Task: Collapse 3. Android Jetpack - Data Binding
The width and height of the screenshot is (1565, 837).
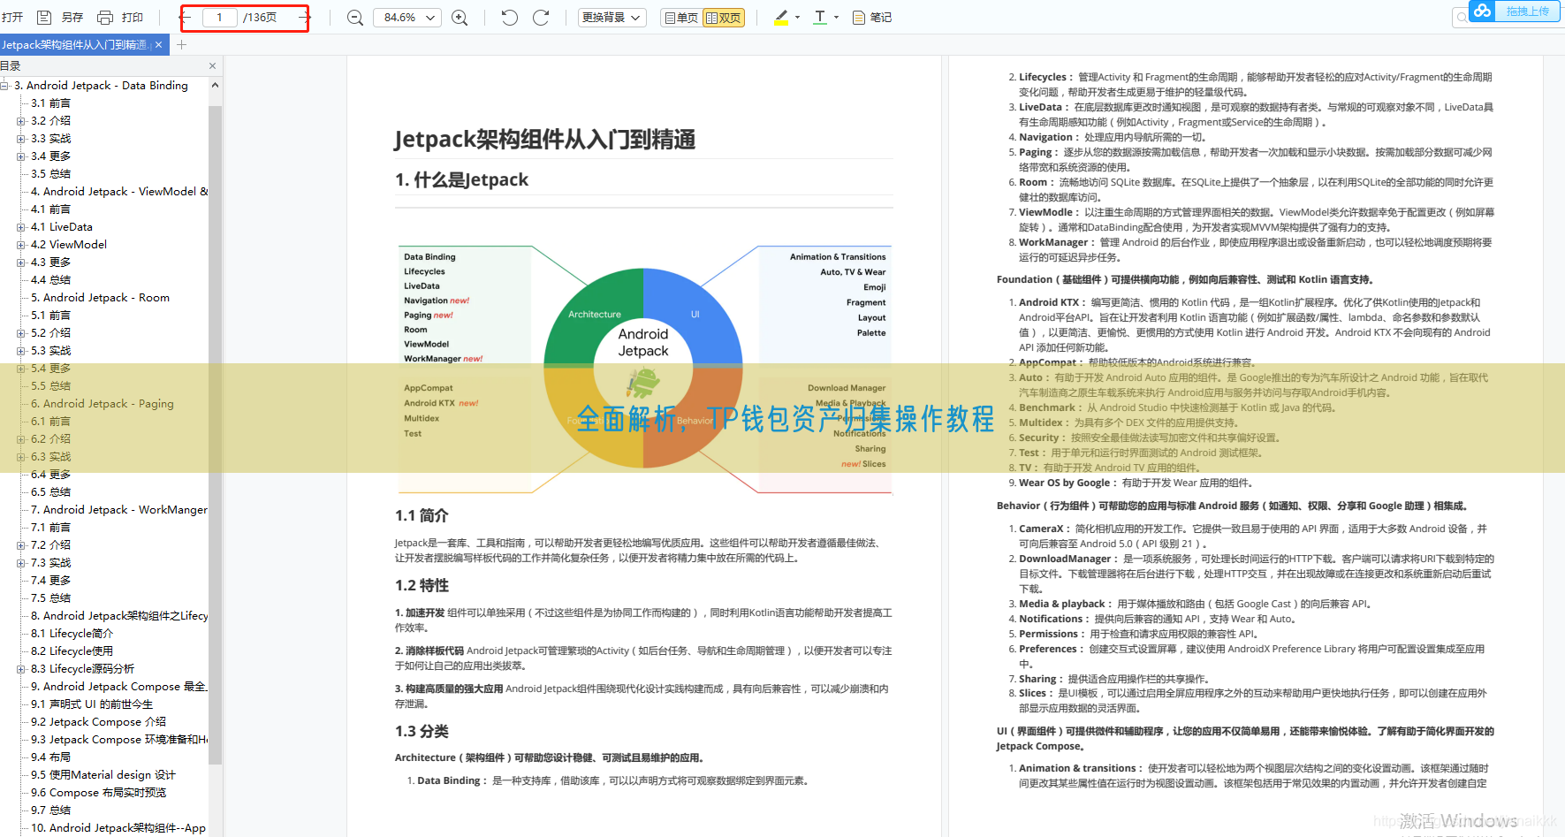Action: (5, 86)
